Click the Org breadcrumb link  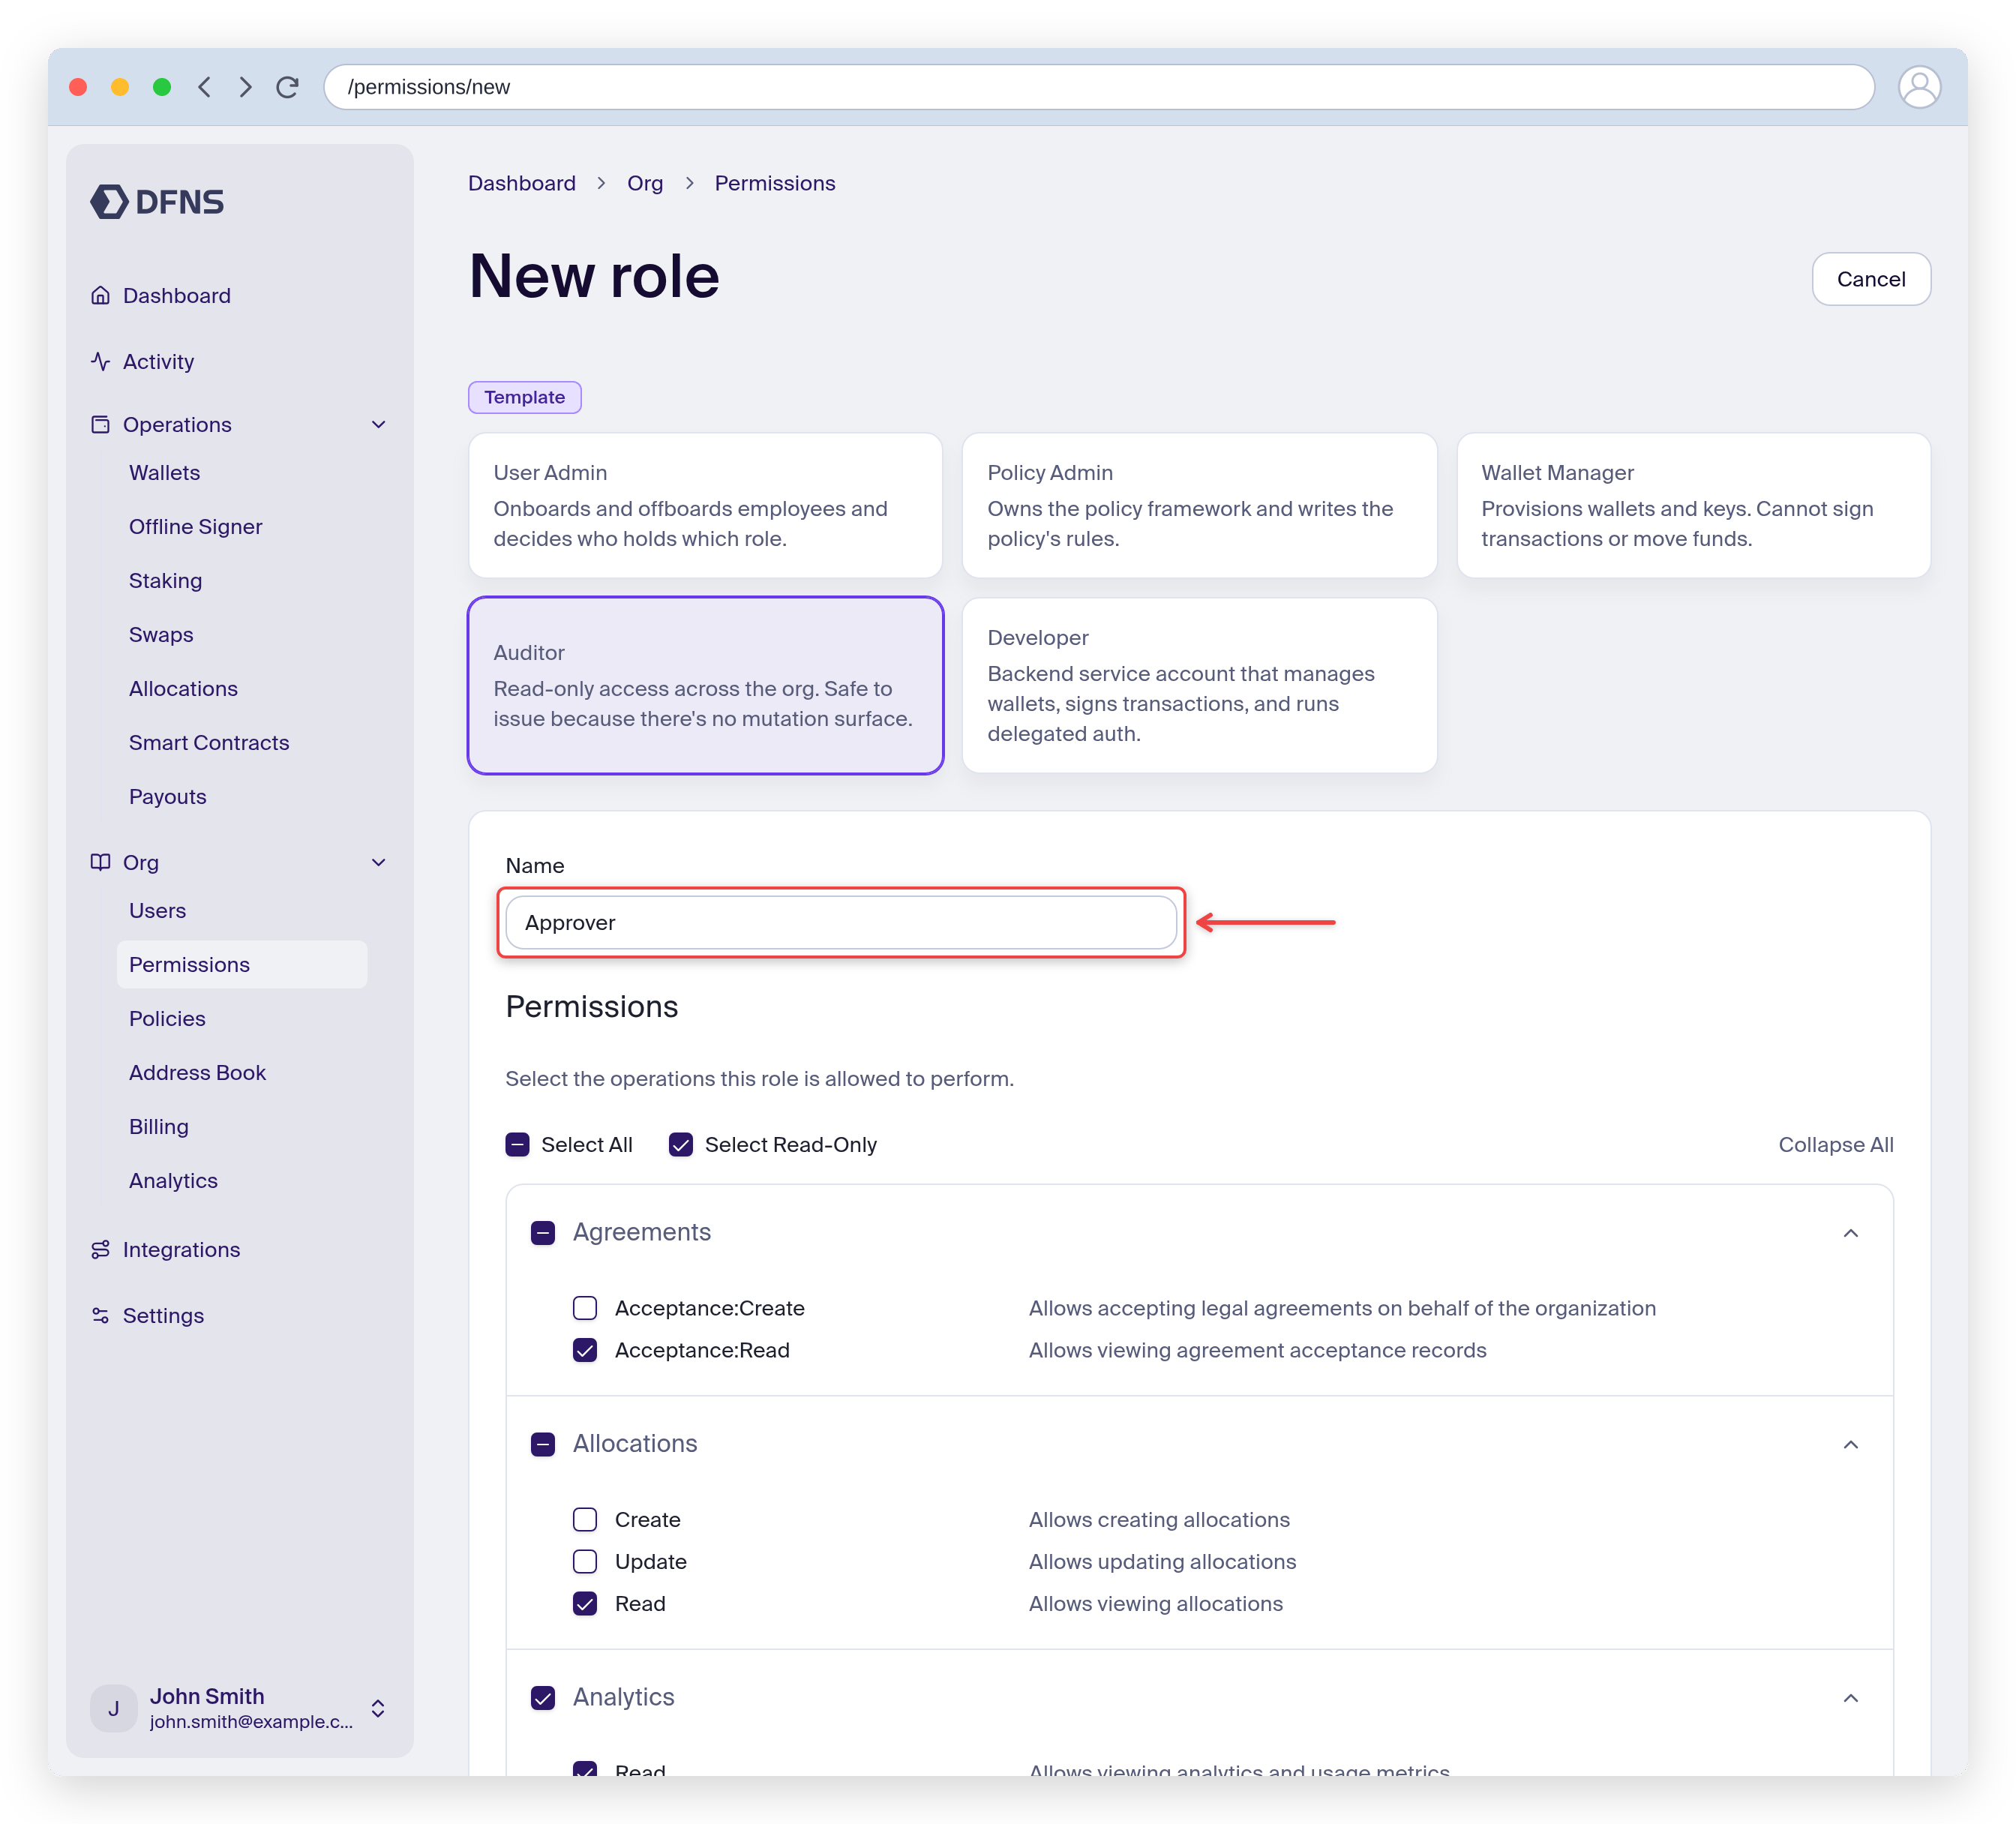tap(645, 183)
